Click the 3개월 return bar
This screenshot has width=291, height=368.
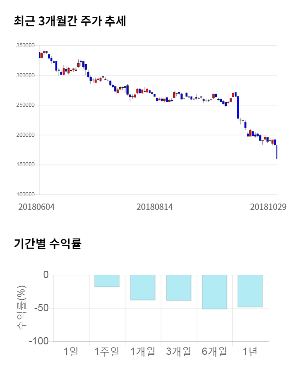click(179, 288)
